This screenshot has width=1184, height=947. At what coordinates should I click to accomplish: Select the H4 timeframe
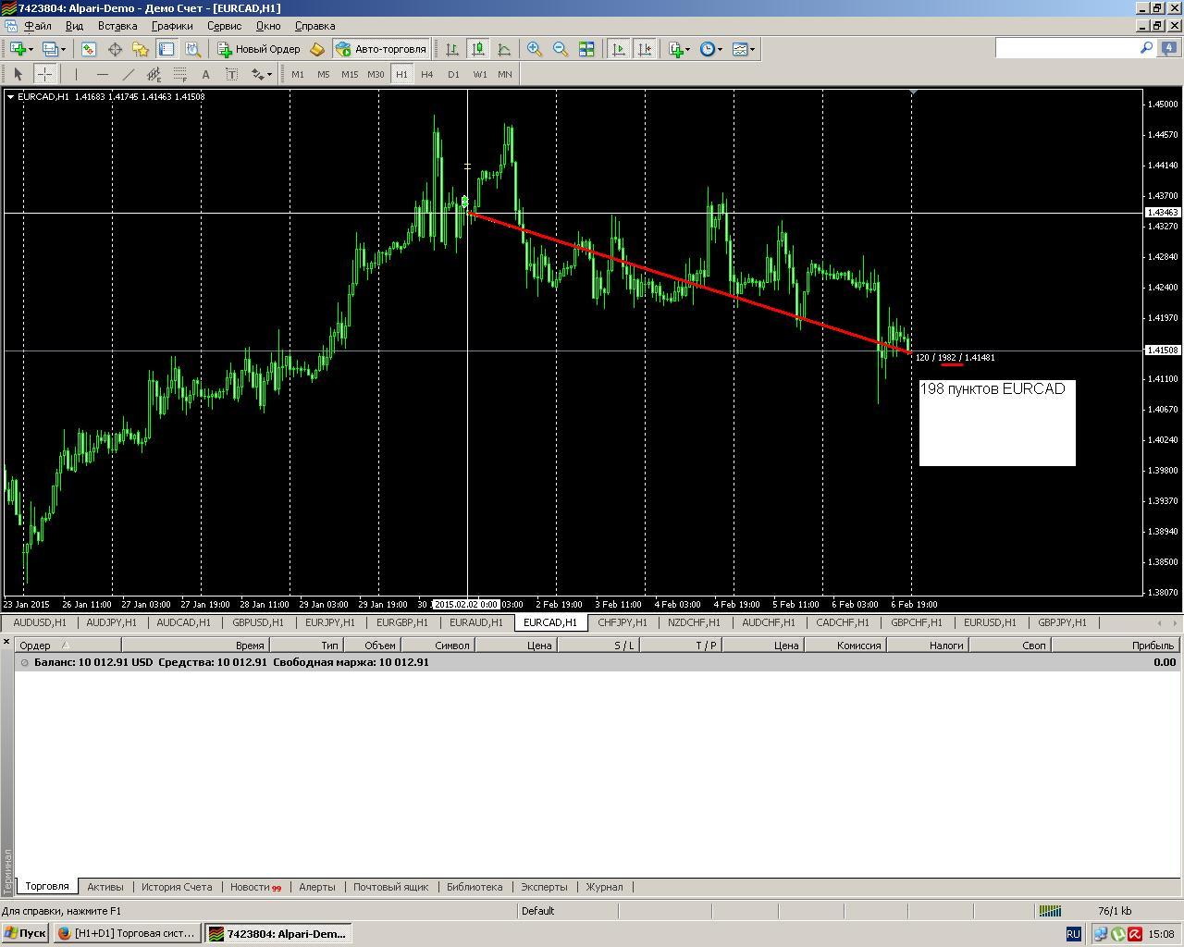(x=427, y=74)
